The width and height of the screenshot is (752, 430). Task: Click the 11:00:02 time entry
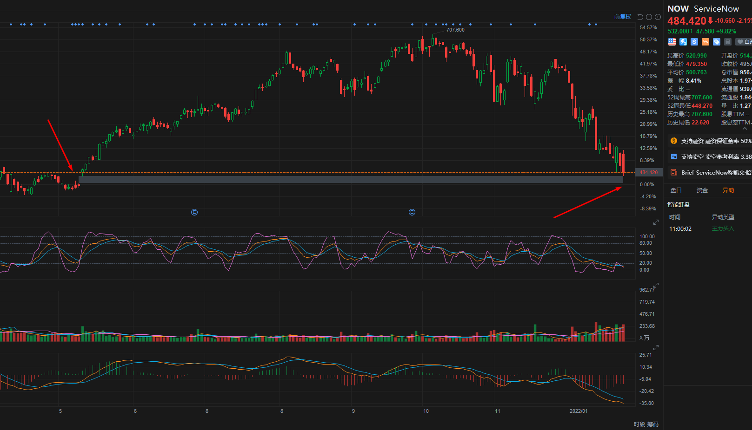tap(680, 229)
